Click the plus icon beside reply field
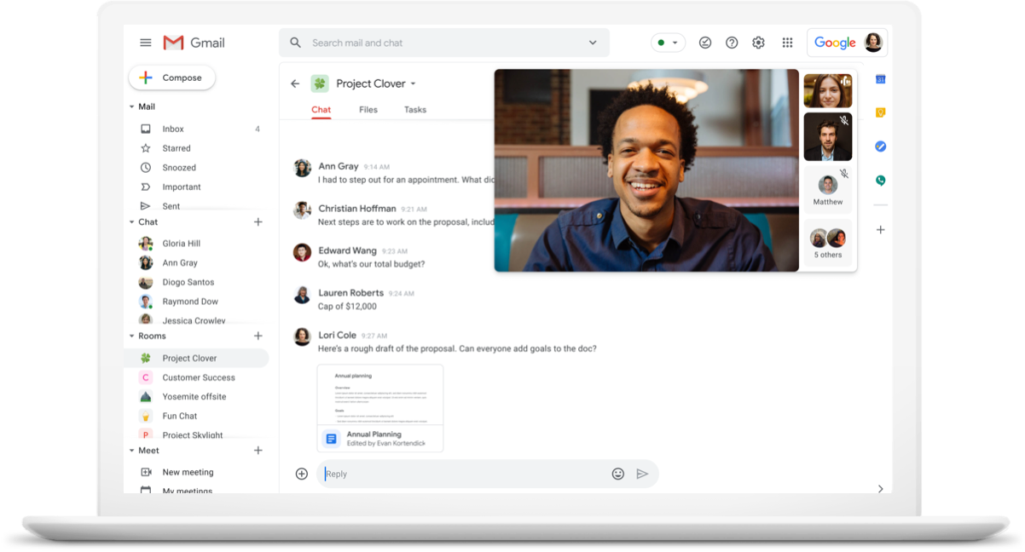The height and width of the screenshot is (552, 1025). (301, 474)
